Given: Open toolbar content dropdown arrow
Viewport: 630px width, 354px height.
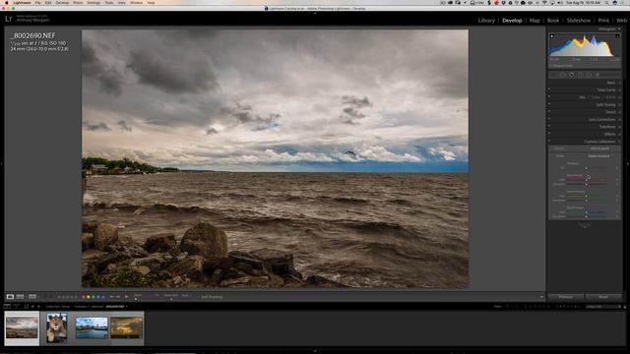Looking at the screenshot, I should [x=541, y=297].
